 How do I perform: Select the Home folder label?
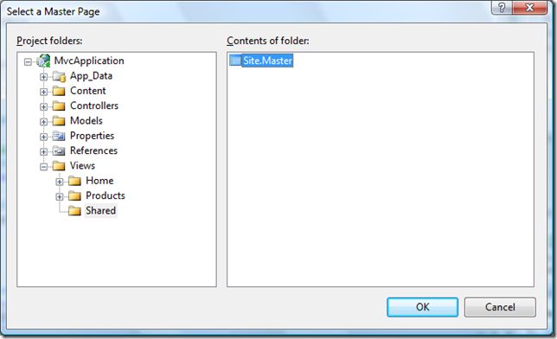click(x=99, y=181)
